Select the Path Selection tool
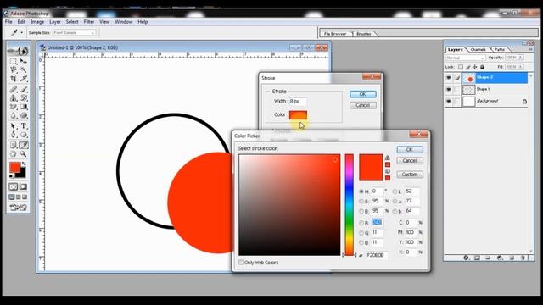Image resolution: width=543 pixels, height=305 pixels. pyautogui.click(x=14, y=126)
